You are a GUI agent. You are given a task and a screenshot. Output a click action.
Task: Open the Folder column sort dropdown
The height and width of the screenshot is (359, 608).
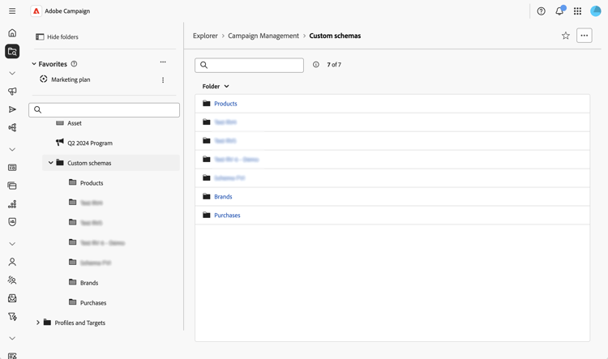coord(216,86)
